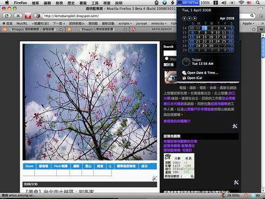Open the battery status menu
Image resolution: width=265 pixels, height=199 pixels.
pyautogui.click(x=232, y=3)
